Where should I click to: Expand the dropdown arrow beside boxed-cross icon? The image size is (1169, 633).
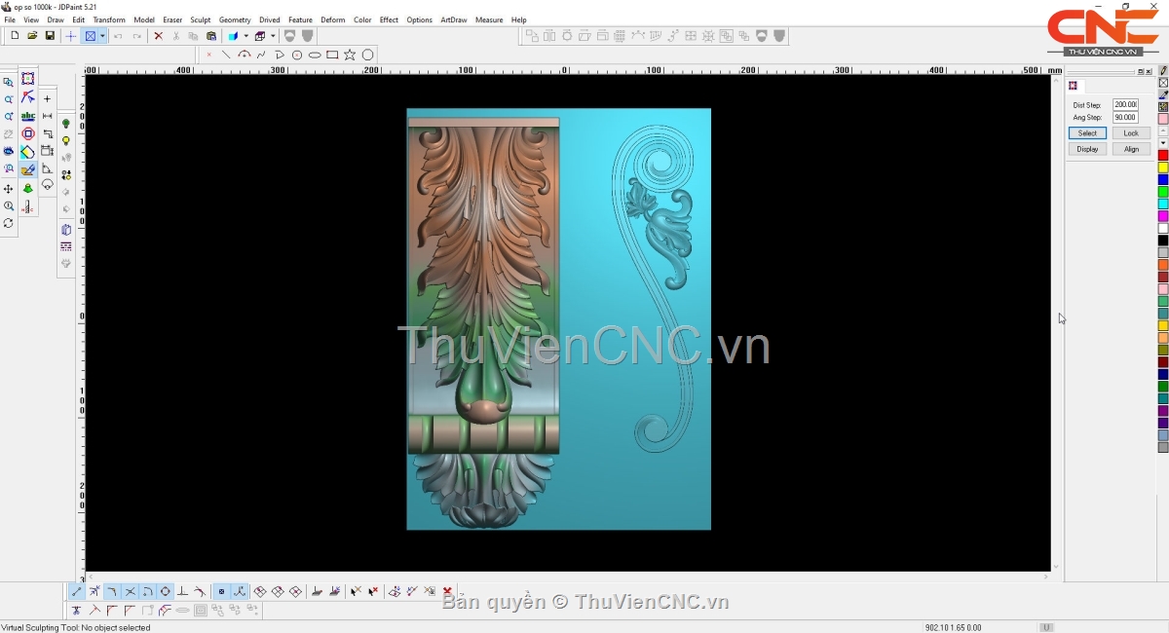tap(102, 36)
